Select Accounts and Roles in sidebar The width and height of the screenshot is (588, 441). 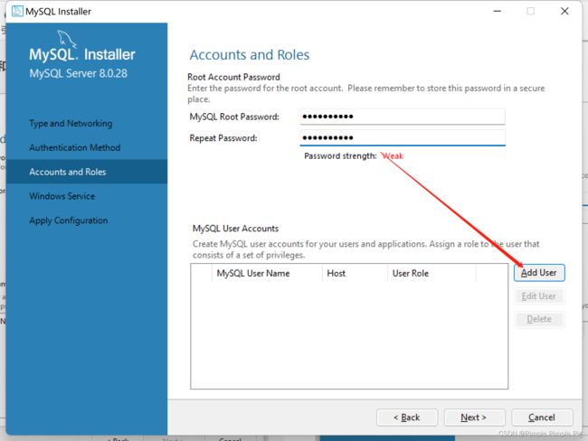coord(87,172)
